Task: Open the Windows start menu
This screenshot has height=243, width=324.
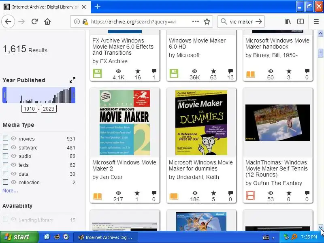Action: (19, 237)
